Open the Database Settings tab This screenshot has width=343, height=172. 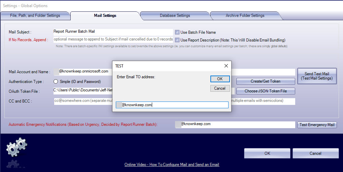[x=175, y=16]
